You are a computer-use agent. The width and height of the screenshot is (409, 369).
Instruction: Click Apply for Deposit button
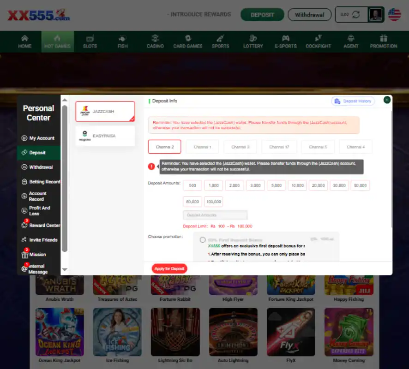[169, 268]
